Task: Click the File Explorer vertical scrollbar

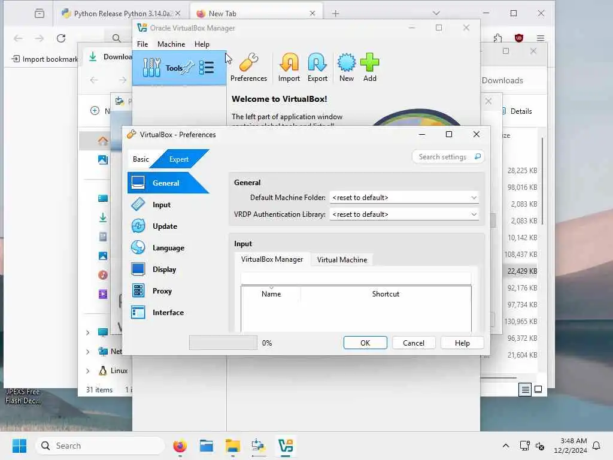Action: point(542,181)
